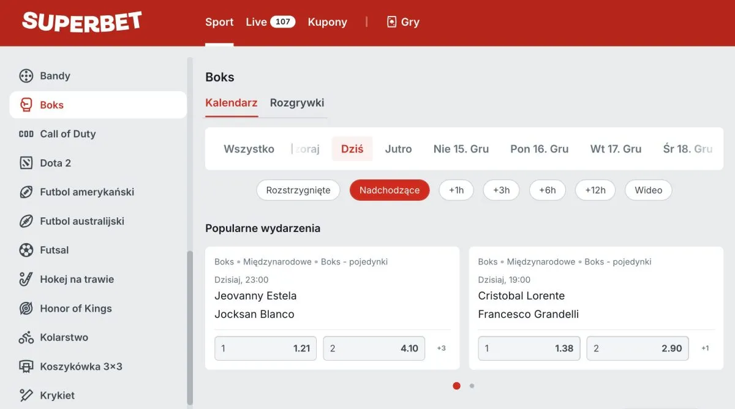This screenshot has height=409, width=735.
Task: Click the Call of Duty sidebar icon
Action: tap(26, 133)
